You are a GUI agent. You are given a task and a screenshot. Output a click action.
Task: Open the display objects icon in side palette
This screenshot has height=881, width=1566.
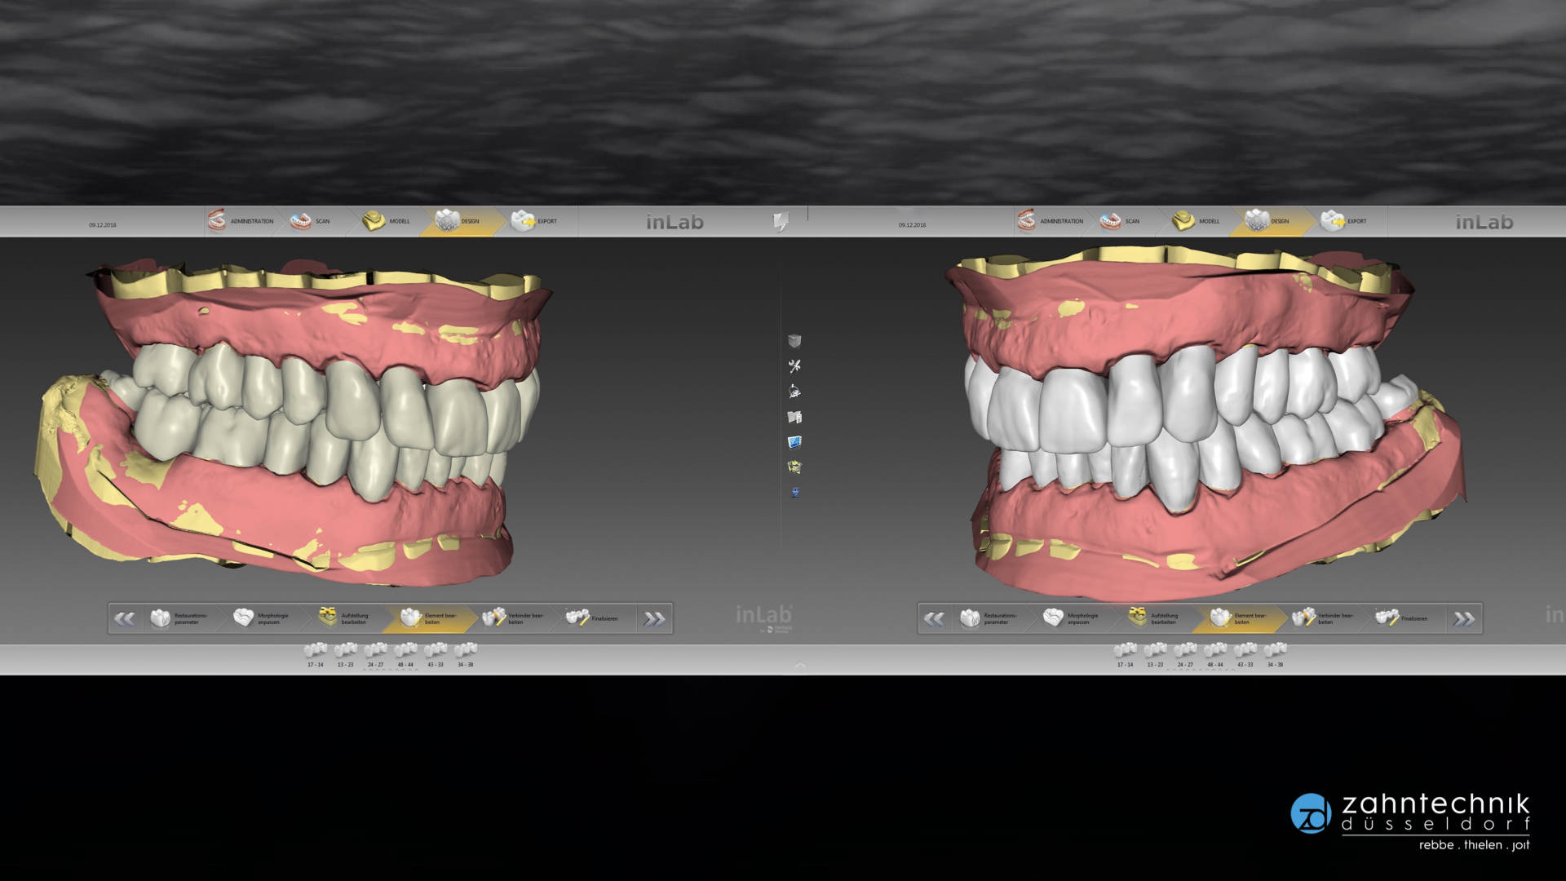tap(794, 392)
